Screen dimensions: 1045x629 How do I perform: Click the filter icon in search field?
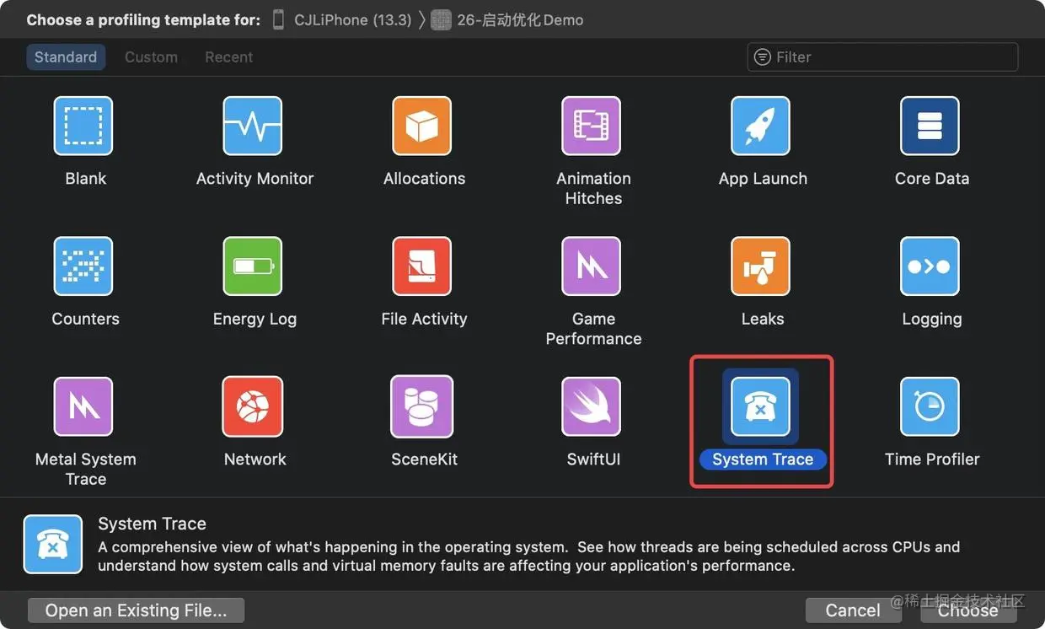click(x=763, y=57)
